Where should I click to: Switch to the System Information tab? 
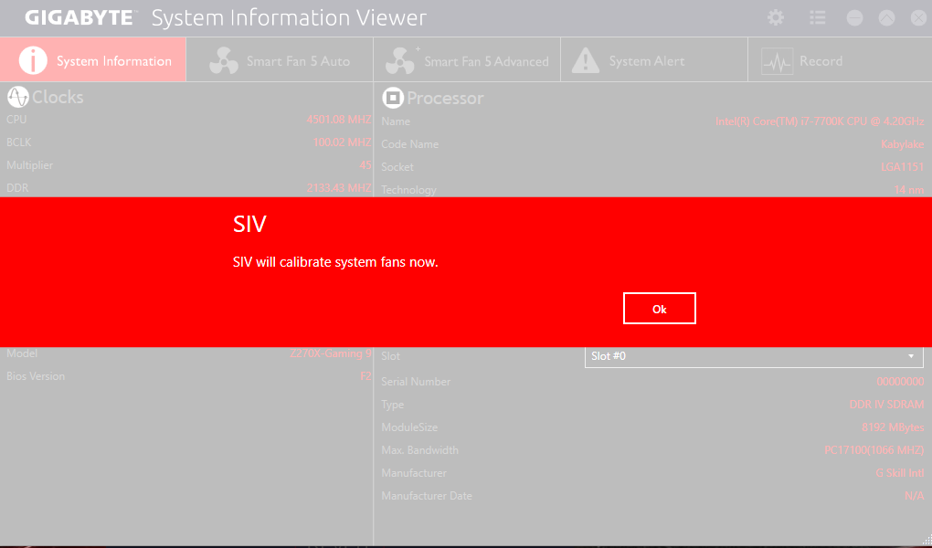pyautogui.click(x=93, y=60)
